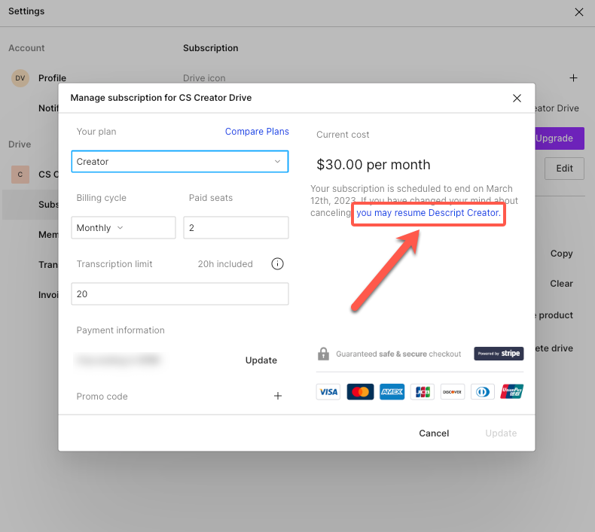Close the Manage subscription dialog
This screenshot has width=595, height=532.
coord(517,99)
